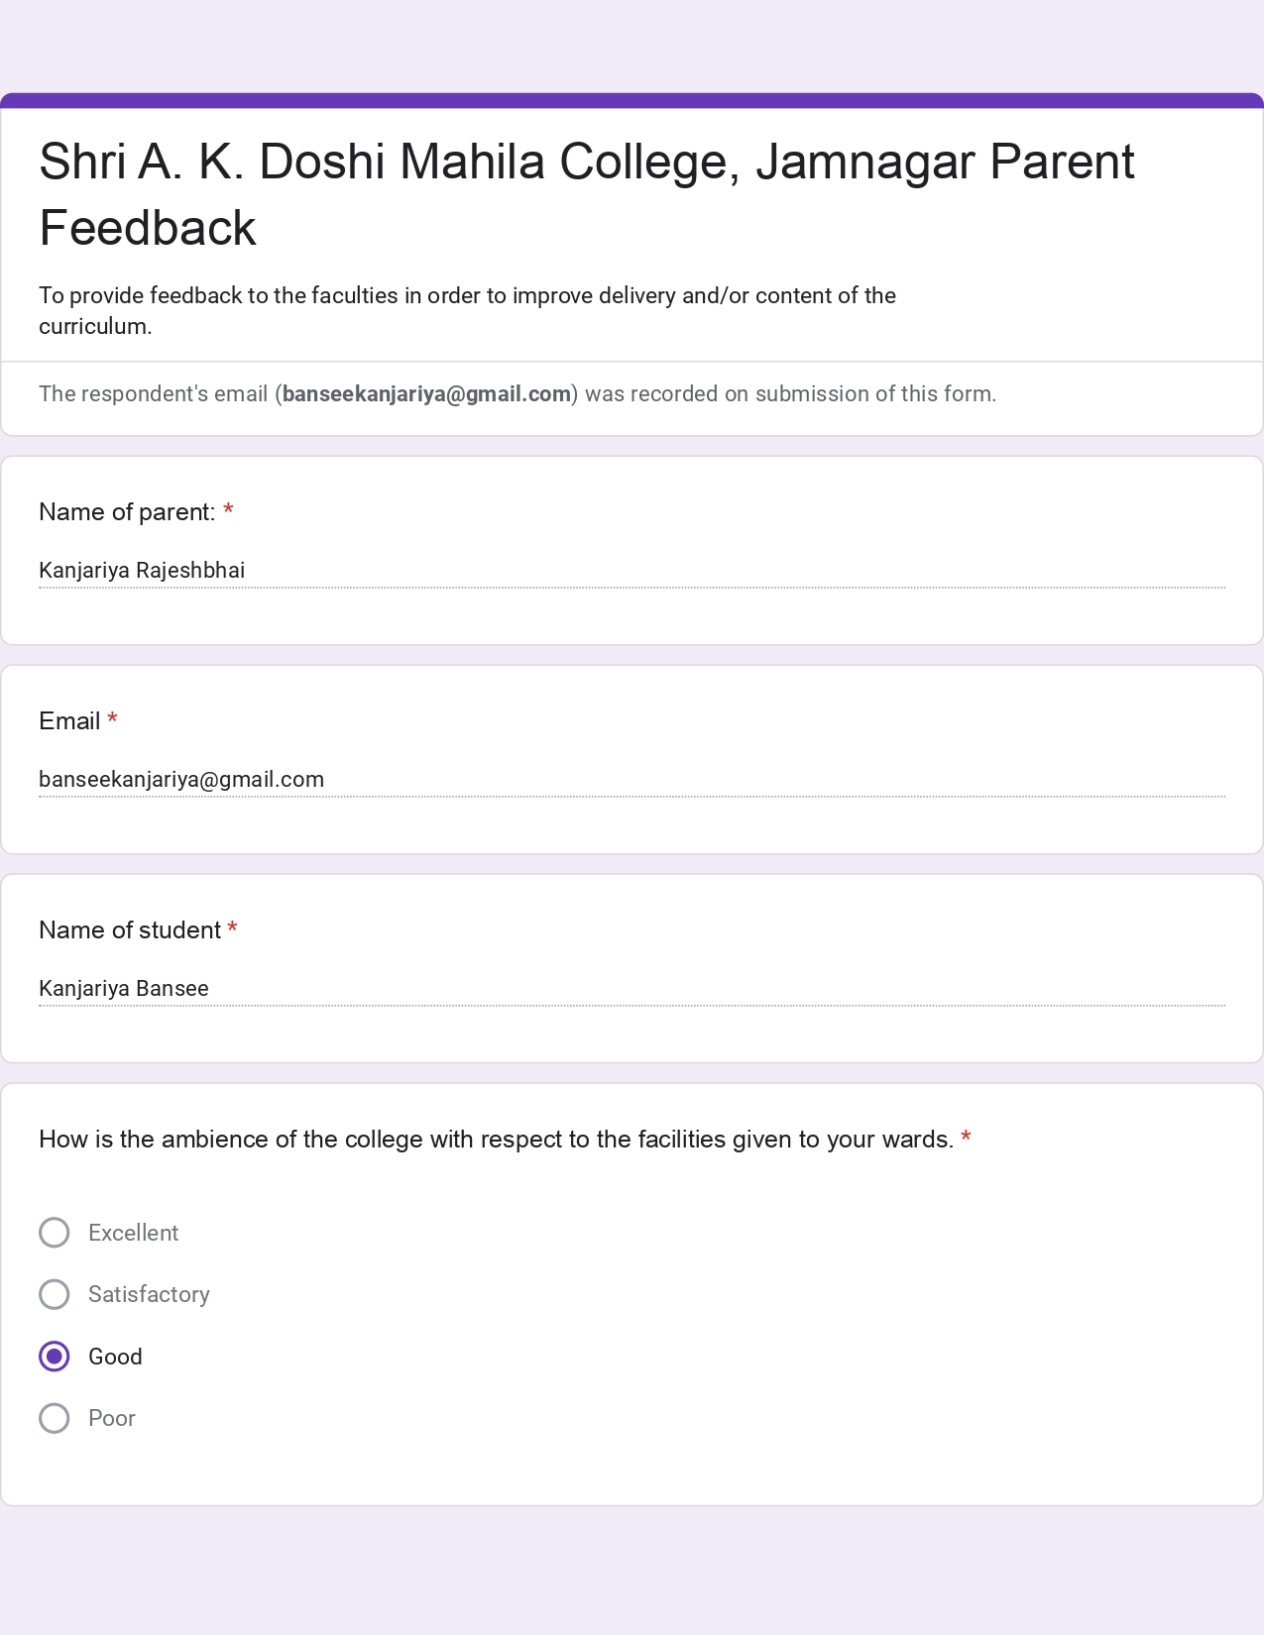The width and height of the screenshot is (1264, 1635).
Task: Click the required asterisk beside Email label
Action: click(x=112, y=720)
